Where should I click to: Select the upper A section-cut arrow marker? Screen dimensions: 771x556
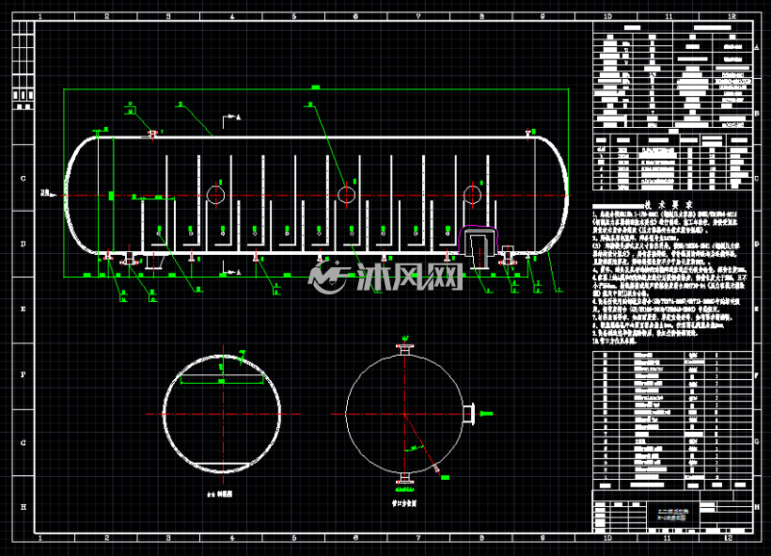(x=231, y=119)
